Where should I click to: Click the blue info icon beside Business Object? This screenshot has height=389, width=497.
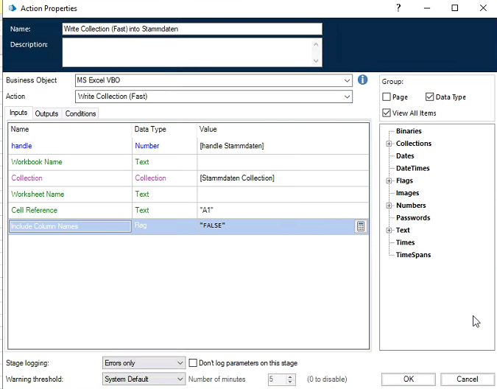pos(362,80)
